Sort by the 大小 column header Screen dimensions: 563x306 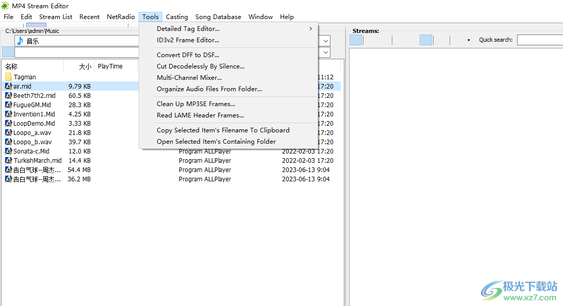click(79, 66)
